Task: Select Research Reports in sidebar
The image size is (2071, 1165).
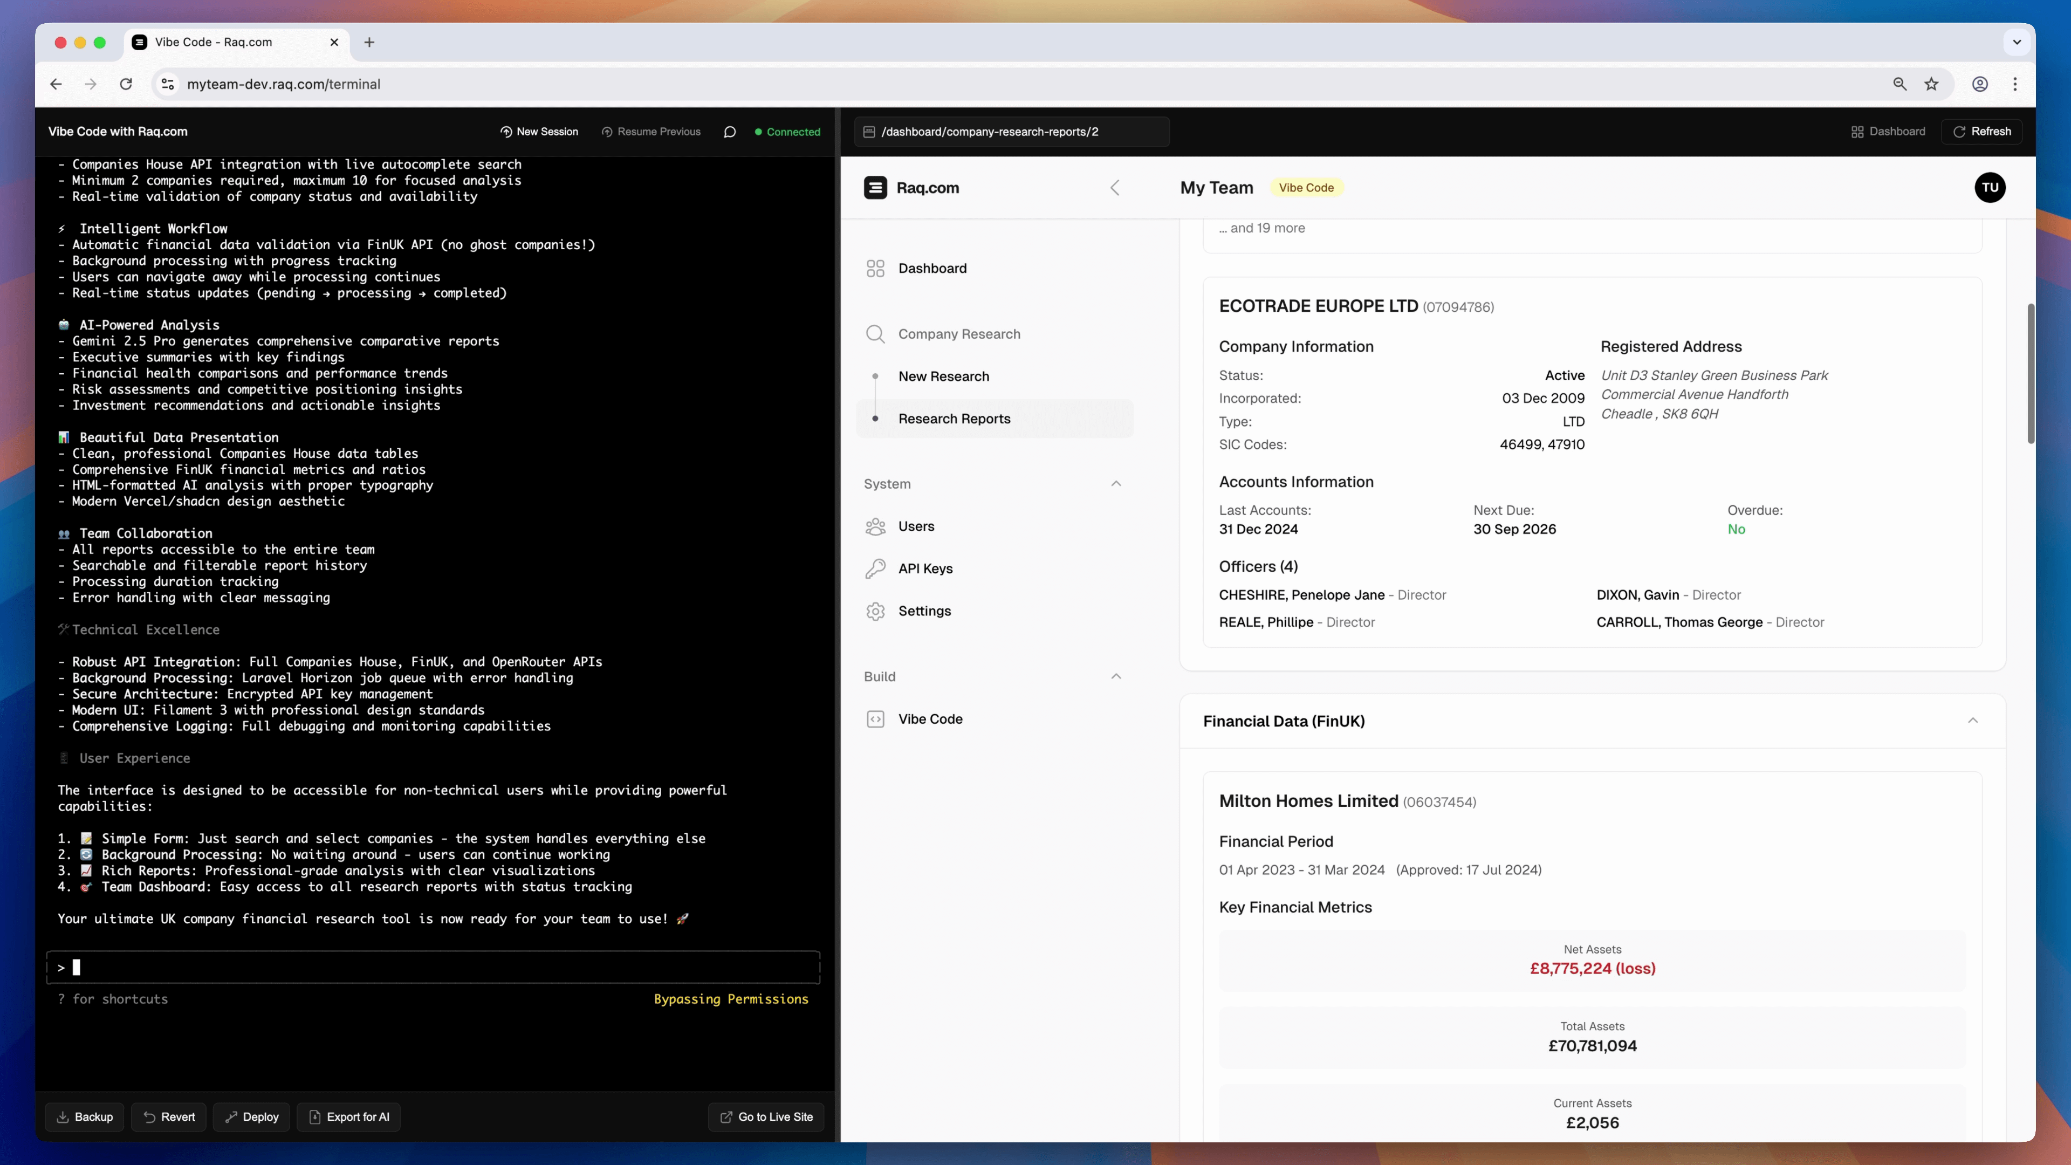Action: (x=995, y=419)
